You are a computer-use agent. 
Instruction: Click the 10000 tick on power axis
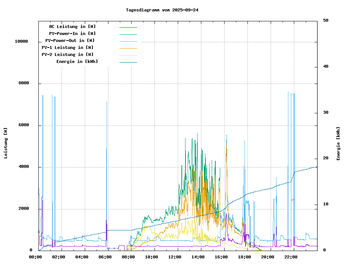pyautogui.click(x=21, y=42)
